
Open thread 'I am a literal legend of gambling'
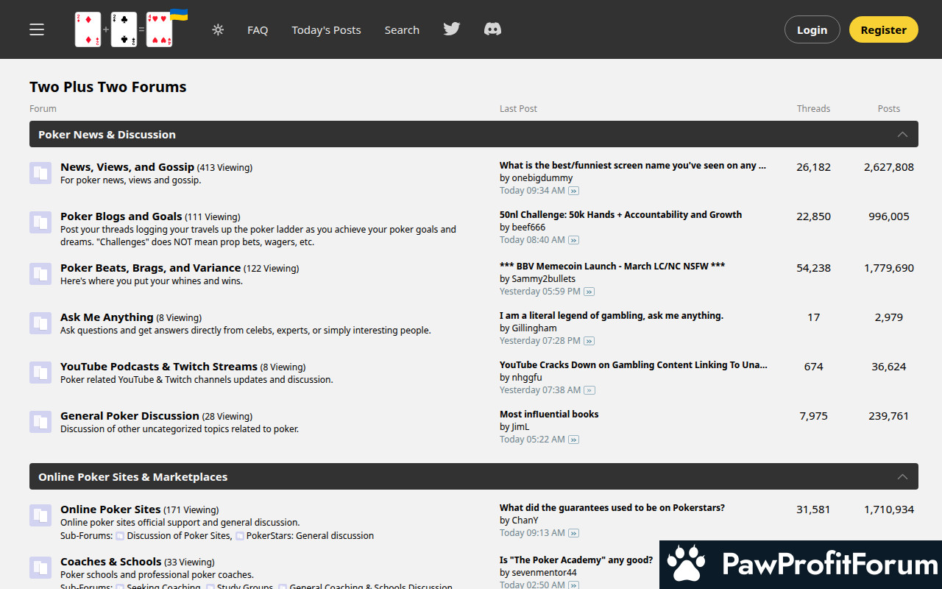pos(612,316)
